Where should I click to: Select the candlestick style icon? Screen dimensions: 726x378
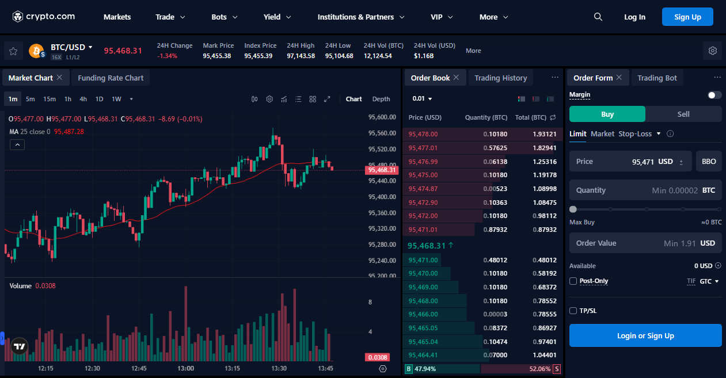coord(254,99)
